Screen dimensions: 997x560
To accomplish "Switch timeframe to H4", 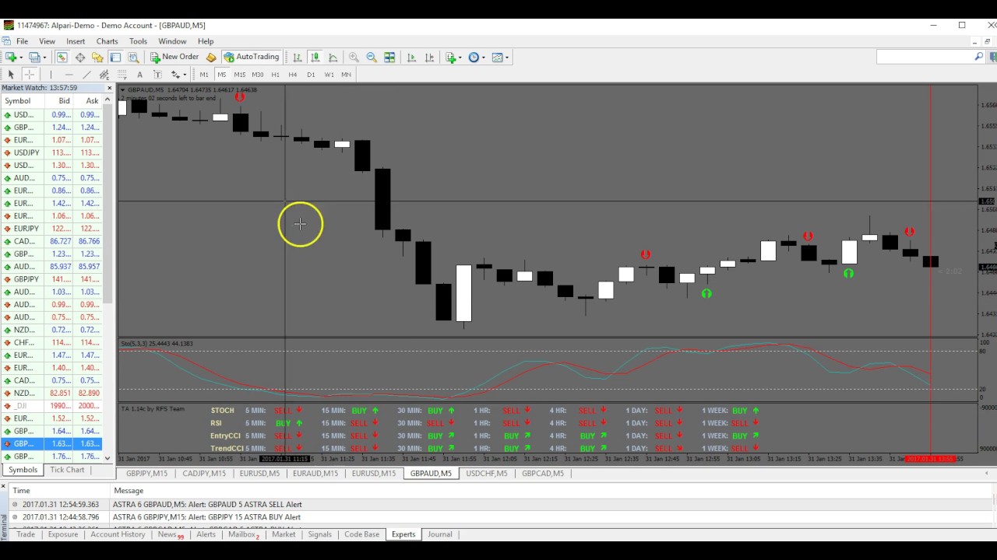I will (x=293, y=75).
